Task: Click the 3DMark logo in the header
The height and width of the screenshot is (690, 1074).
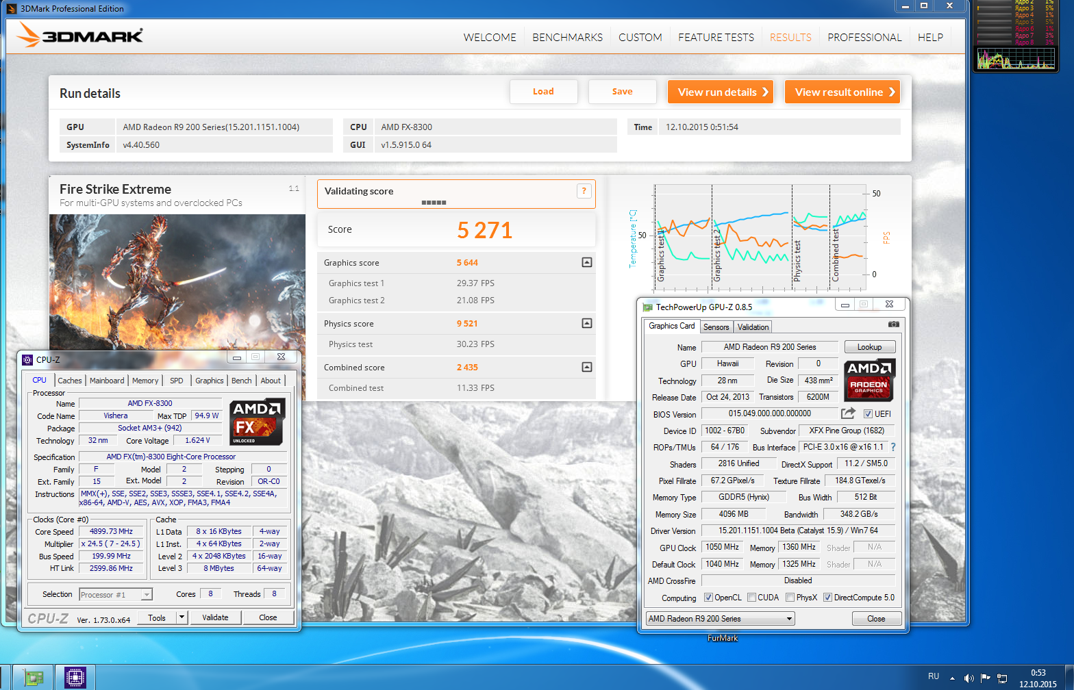Action: [x=80, y=35]
